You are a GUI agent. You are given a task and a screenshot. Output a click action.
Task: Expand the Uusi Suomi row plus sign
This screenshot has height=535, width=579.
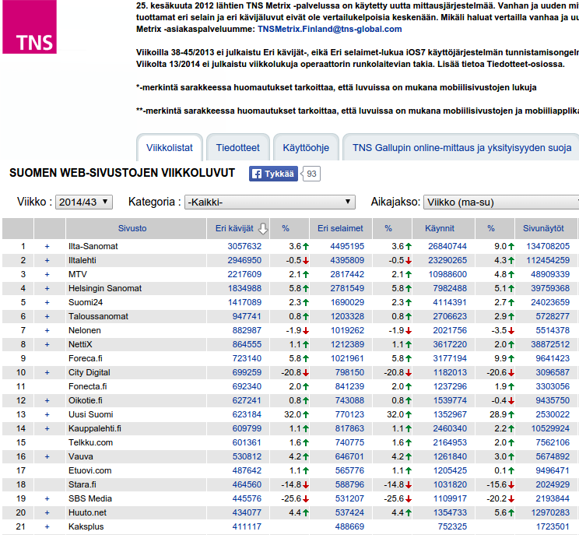(47, 415)
